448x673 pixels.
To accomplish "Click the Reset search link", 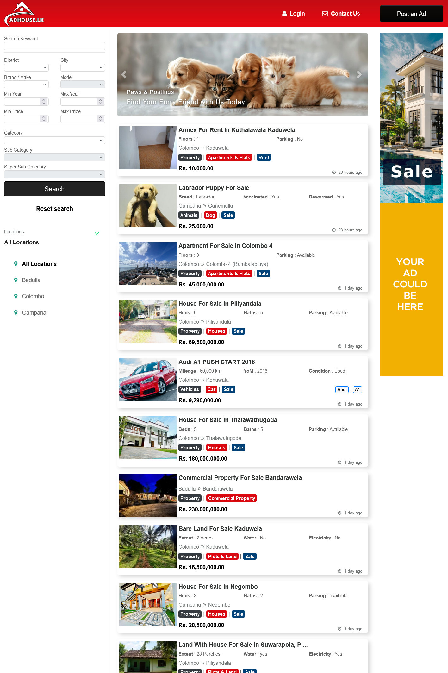I will click(54, 209).
